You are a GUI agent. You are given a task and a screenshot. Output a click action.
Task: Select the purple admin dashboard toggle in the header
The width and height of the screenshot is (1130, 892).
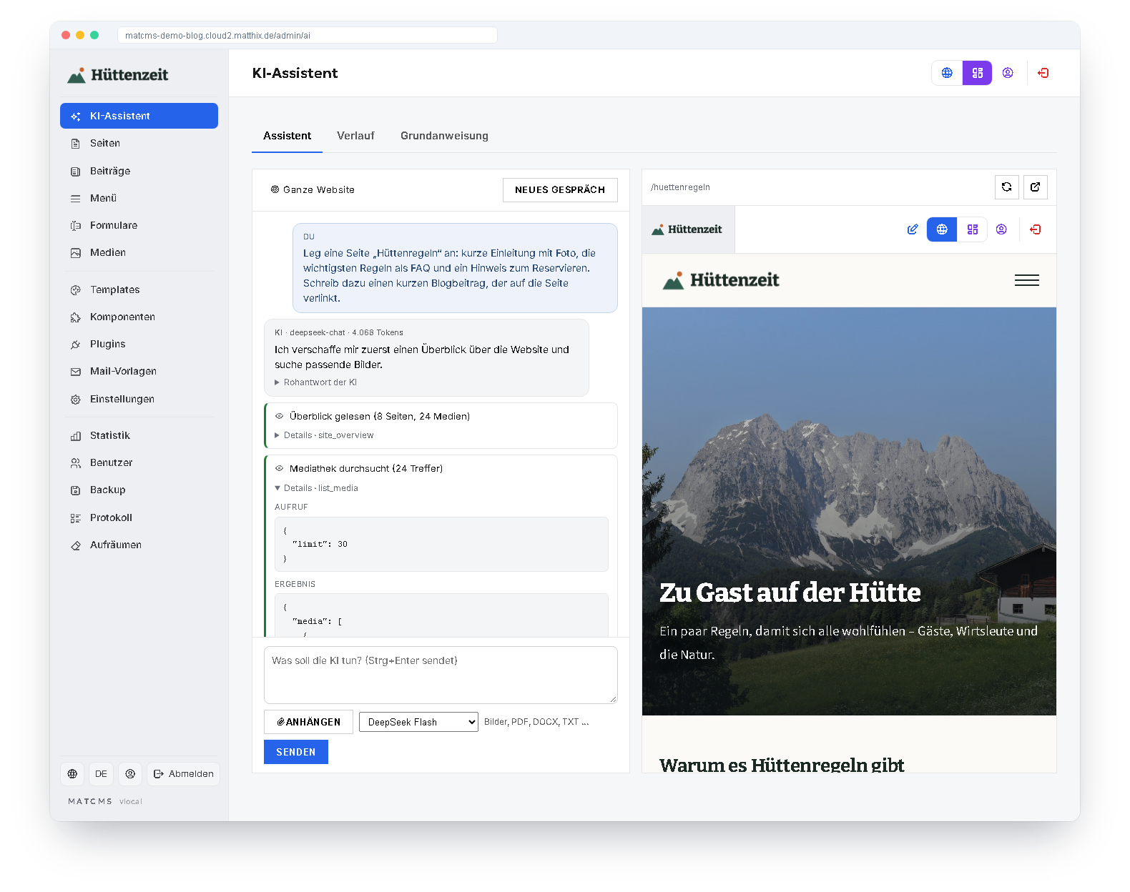click(977, 73)
